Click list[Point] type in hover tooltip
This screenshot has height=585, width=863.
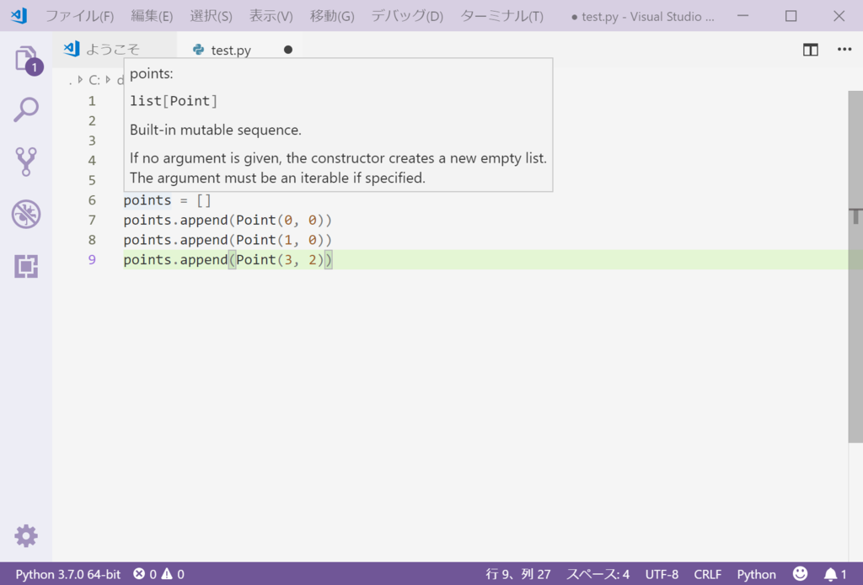click(174, 101)
